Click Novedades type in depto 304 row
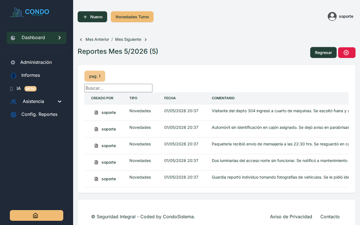The height and width of the screenshot is (225, 360). 140,111
